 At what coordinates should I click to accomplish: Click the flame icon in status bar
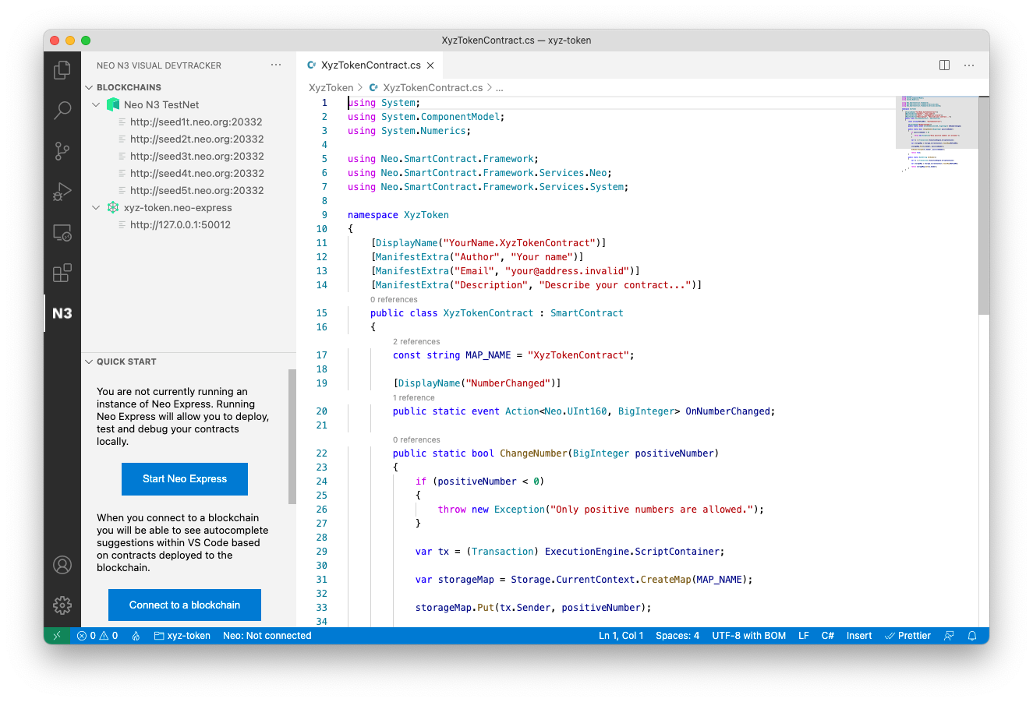point(136,636)
